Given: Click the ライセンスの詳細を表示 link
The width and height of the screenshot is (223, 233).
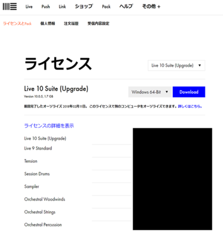Looking at the screenshot, I should point(49,126).
